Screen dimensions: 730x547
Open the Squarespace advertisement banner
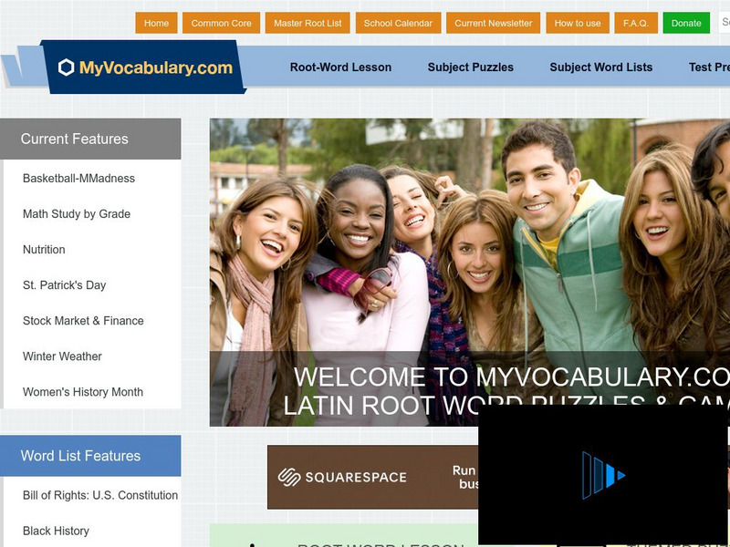pyautogui.click(x=372, y=477)
